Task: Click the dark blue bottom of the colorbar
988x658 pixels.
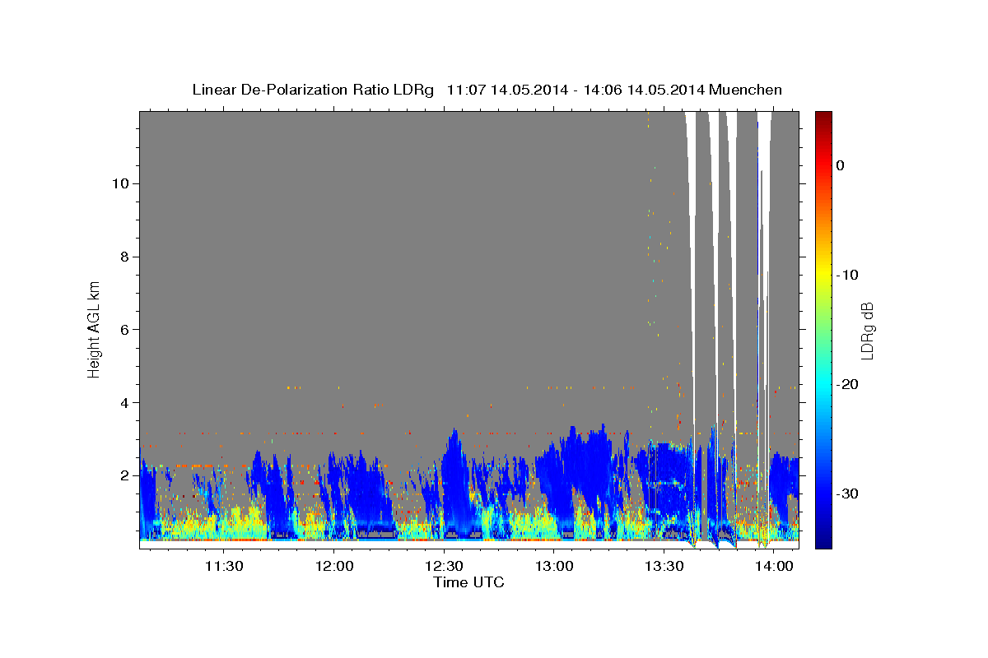Action: click(x=823, y=541)
